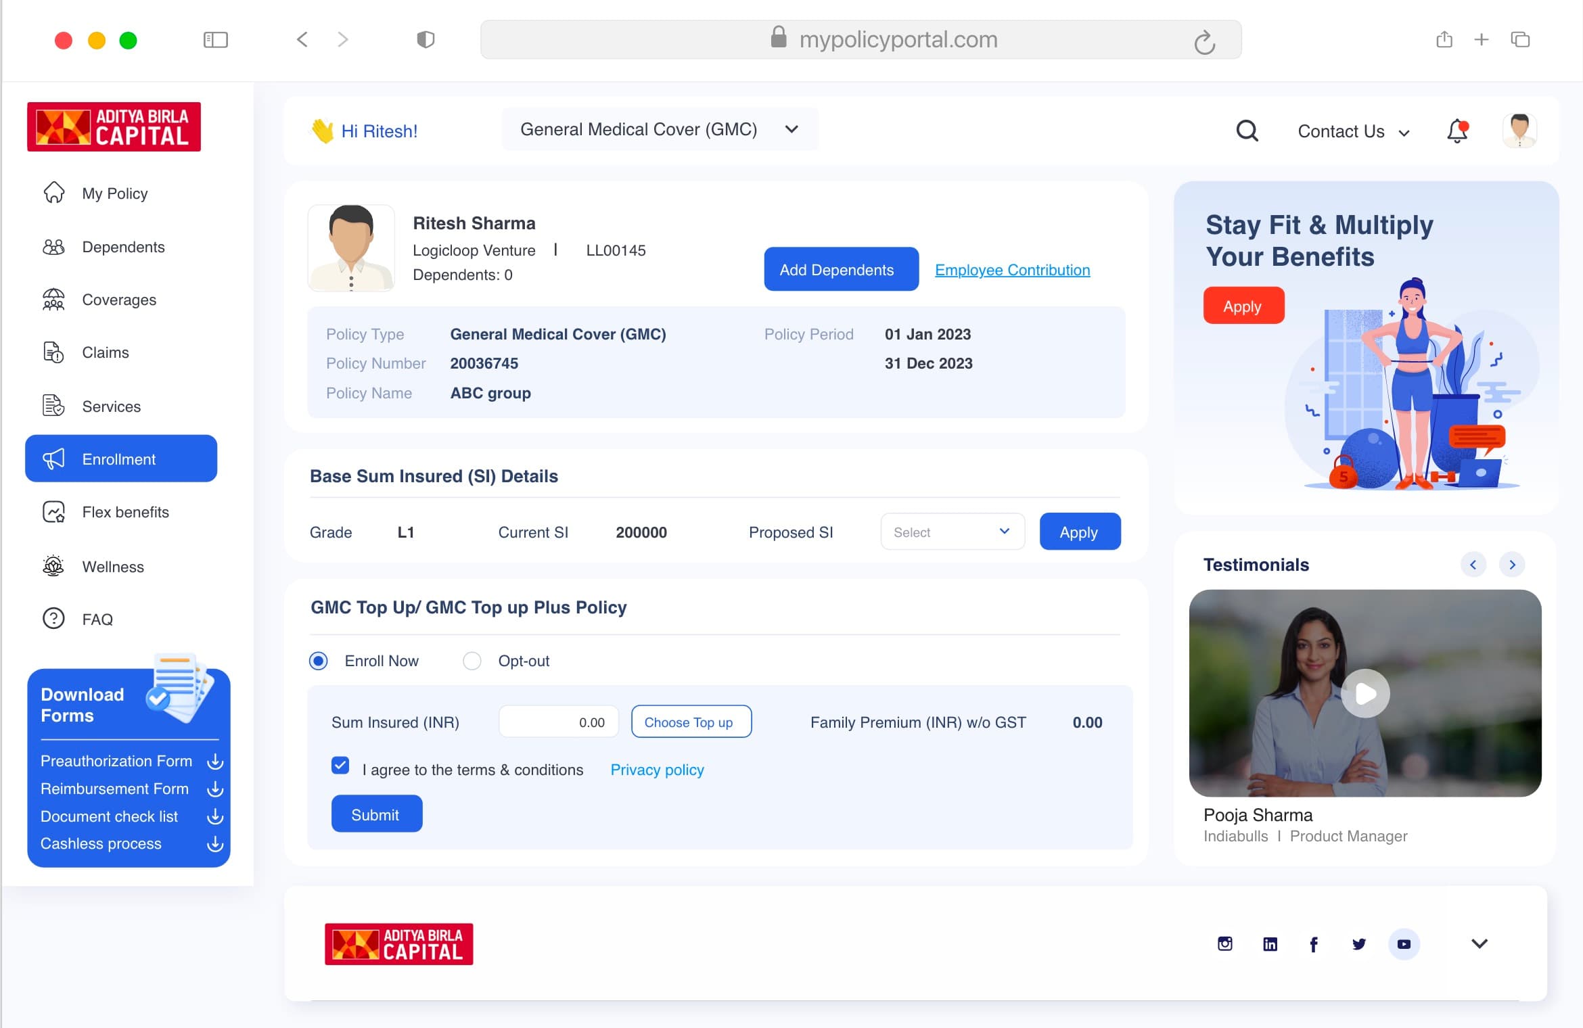Open Instagram from footer
Screen dimensions: 1583x1028
pyautogui.click(x=1224, y=943)
